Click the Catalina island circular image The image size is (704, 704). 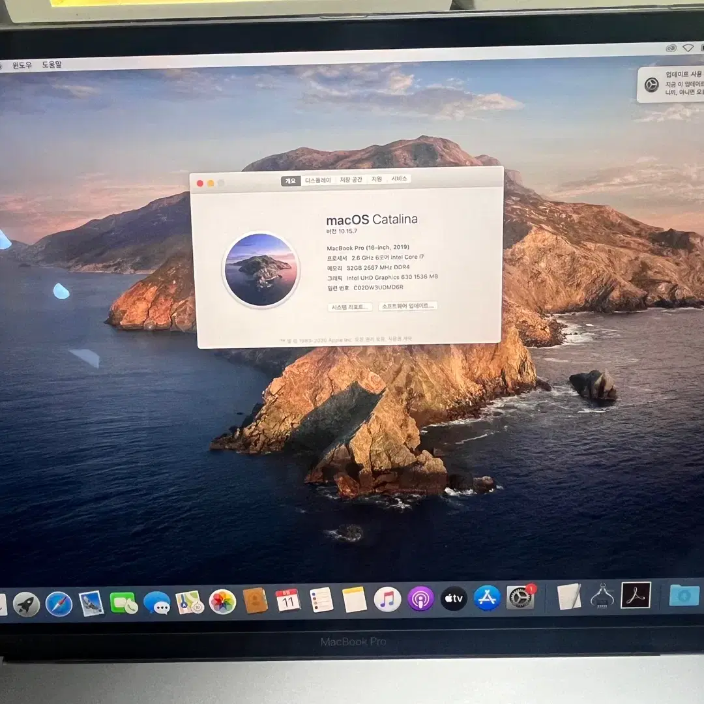coord(261,269)
